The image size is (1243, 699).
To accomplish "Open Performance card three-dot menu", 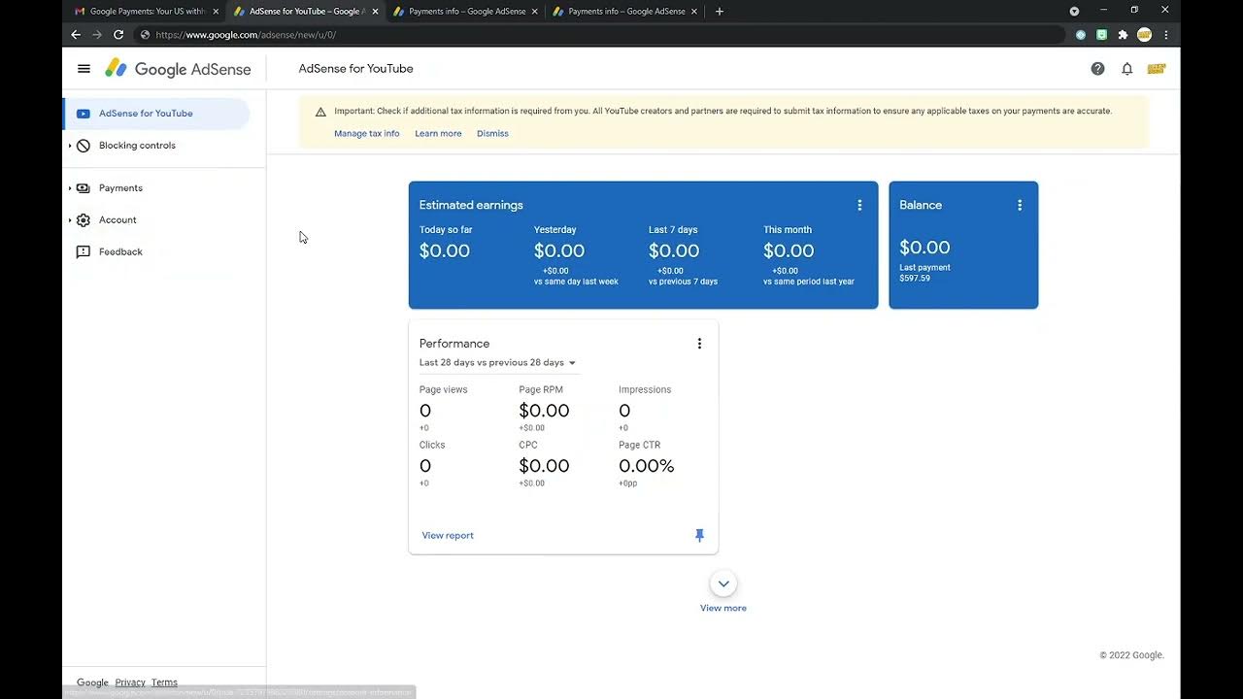I will pyautogui.click(x=699, y=344).
